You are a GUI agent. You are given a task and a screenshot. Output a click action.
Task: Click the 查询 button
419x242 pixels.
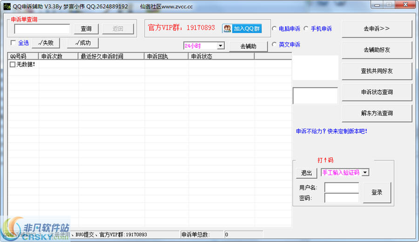pos(86,29)
